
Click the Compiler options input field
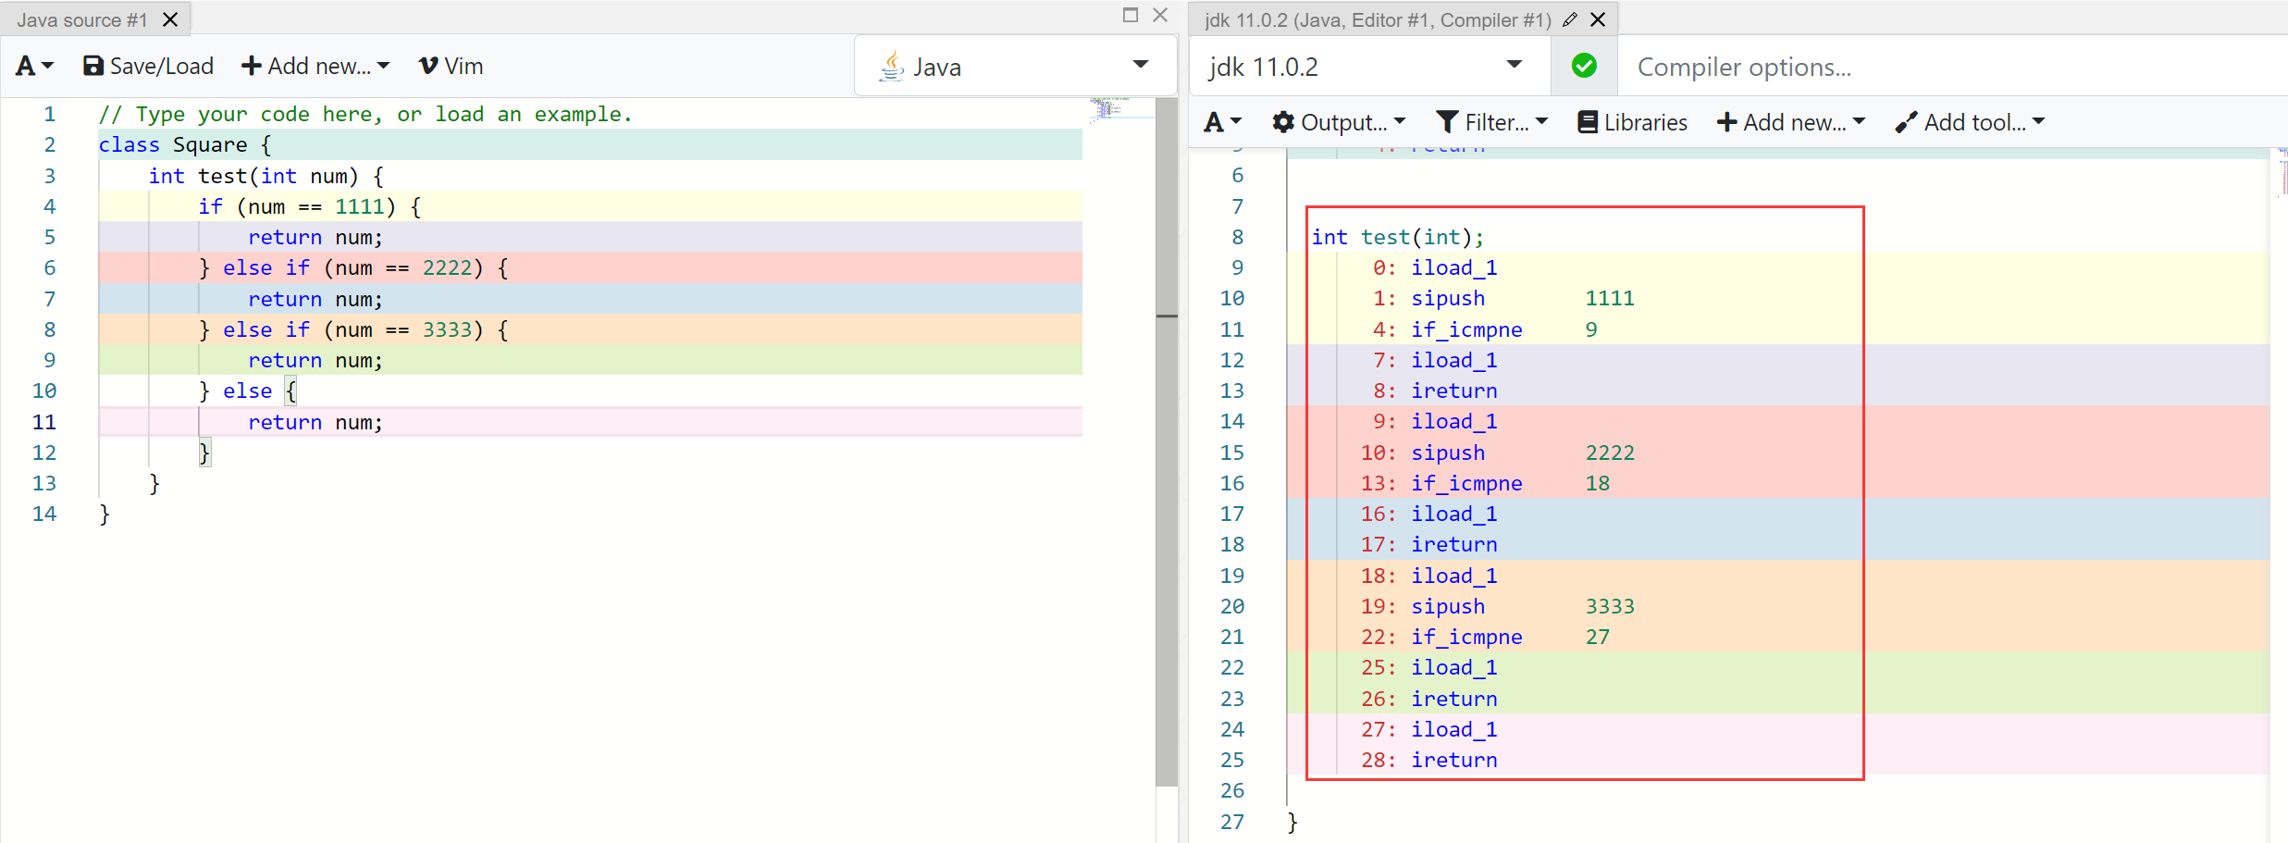[x=1952, y=67]
